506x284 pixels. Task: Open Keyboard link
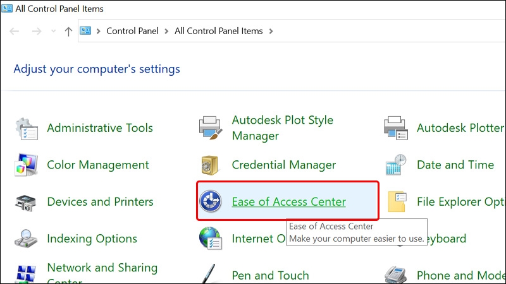coord(447,239)
